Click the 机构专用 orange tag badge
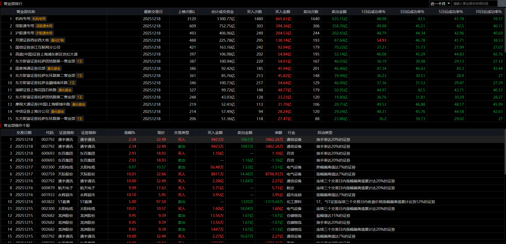This screenshot has height=244, width=506. tap(39, 19)
